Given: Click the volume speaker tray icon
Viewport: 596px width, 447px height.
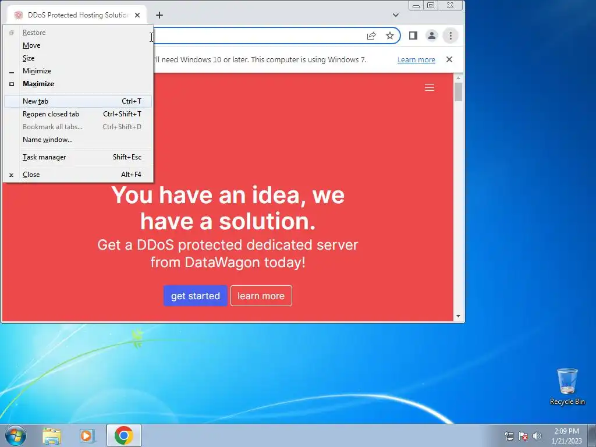Looking at the screenshot, I should click(x=537, y=435).
